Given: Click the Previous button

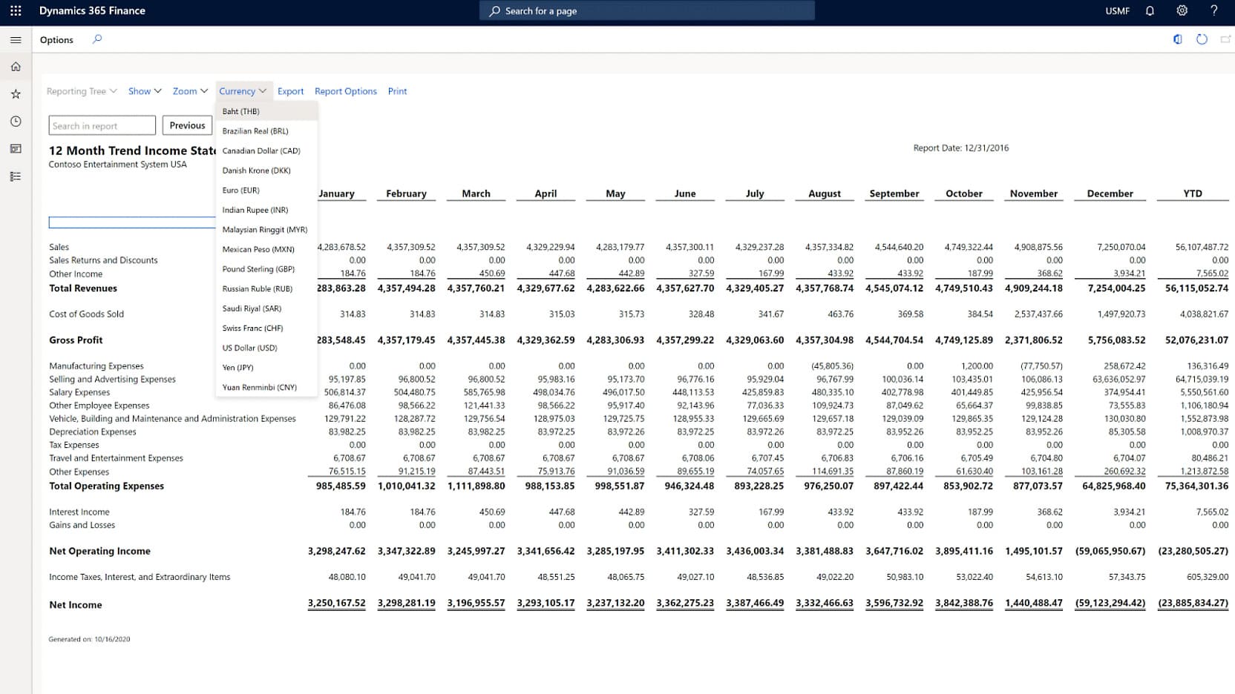Looking at the screenshot, I should coord(187,125).
